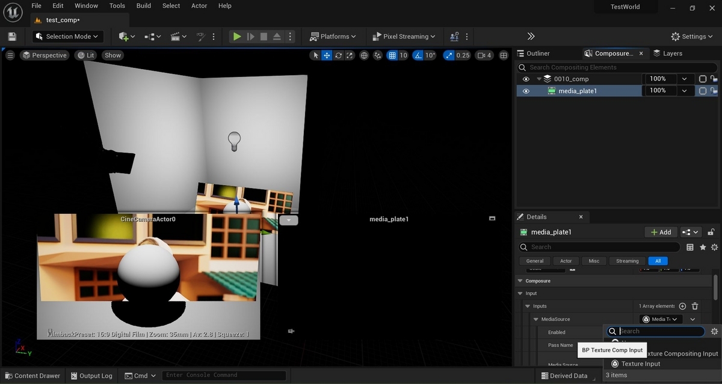
Task: Switch to the Layers tab
Action: pos(667,53)
